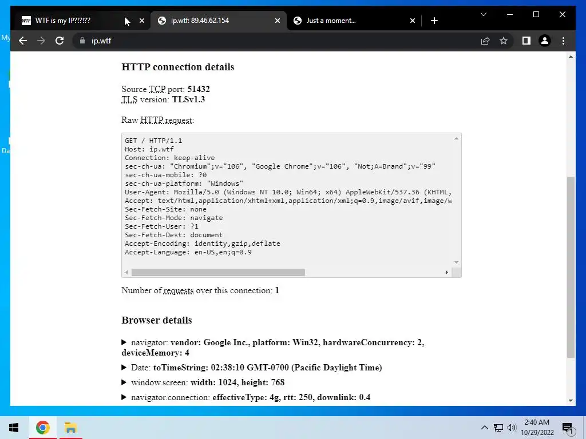Click 'Number of requests over this connection' text

pos(197,290)
